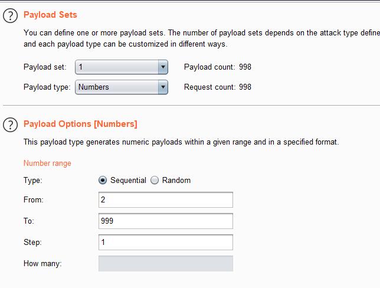
Task: Click the Payload type label
Action: tap(47, 87)
